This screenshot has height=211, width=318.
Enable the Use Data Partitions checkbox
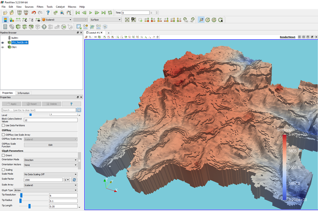[x=3, y=125]
